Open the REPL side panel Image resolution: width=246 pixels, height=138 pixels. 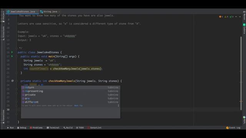pos(244,120)
